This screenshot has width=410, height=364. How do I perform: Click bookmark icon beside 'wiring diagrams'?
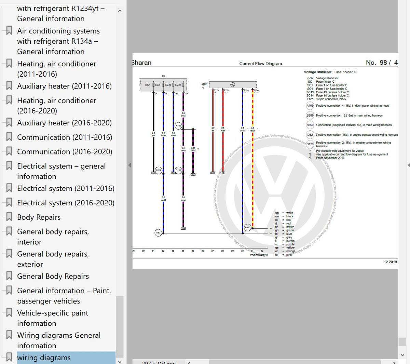click(9, 357)
